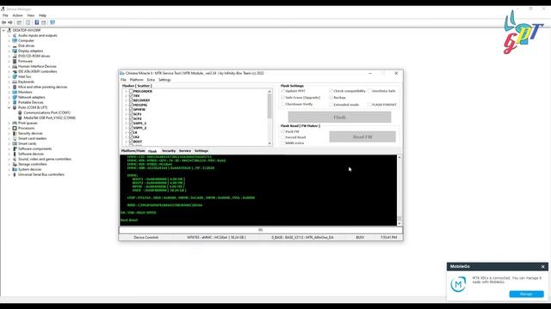Expand the Security devices node

pyautogui.click(x=9, y=134)
